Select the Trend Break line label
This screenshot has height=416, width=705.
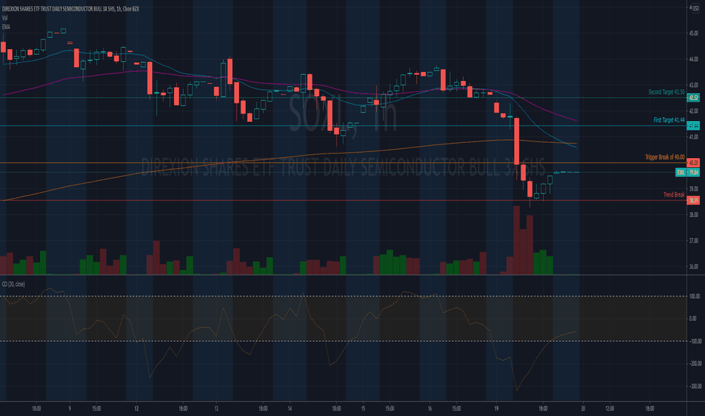(x=674, y=194)
